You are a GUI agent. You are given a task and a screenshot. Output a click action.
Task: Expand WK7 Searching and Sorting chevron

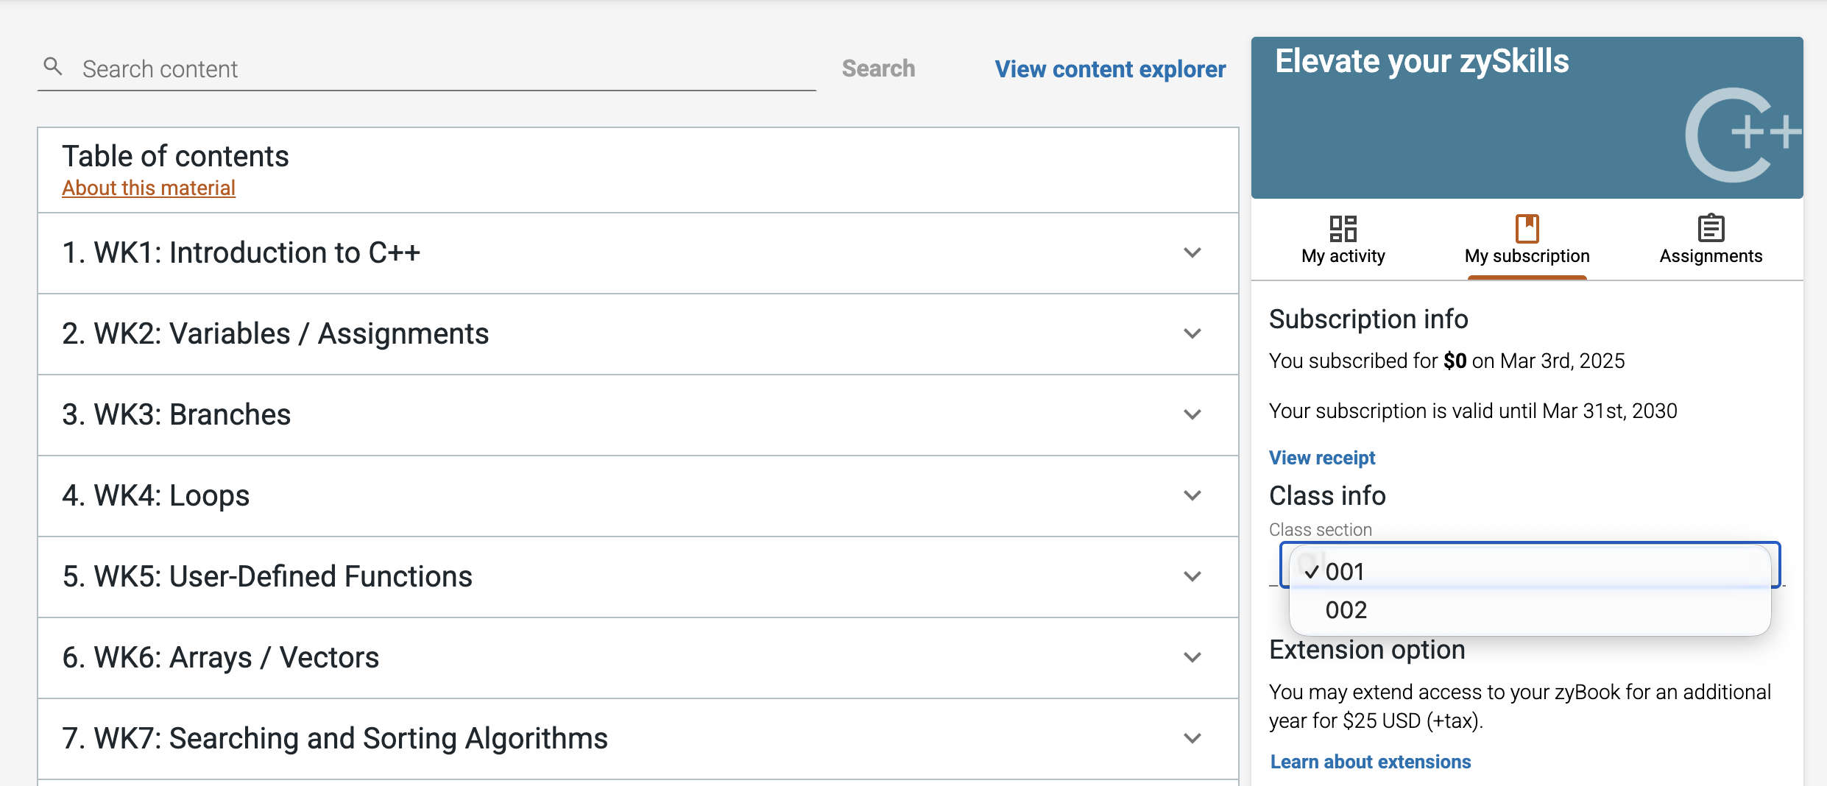tap(1192, 738)
